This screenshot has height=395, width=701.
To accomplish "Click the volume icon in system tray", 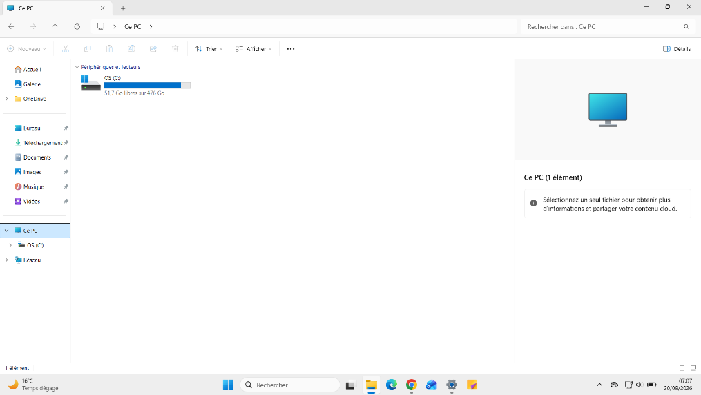I will pyautogui.click(x=639, y=385).
